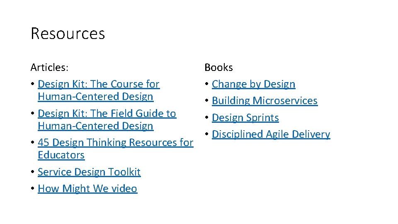The image size is (398, 224).
Task: Click the bullet before Design Kit: The Field Guide
Action: [32, 114]
